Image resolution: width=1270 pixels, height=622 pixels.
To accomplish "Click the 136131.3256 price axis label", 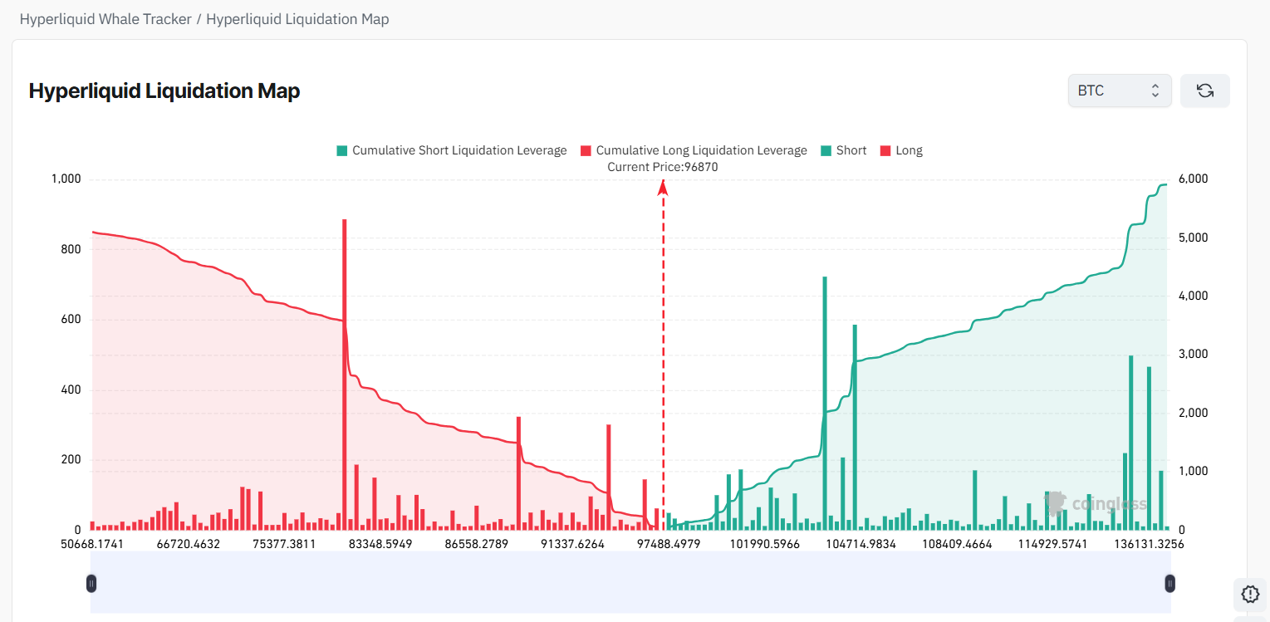I will tap(1149, 544).
